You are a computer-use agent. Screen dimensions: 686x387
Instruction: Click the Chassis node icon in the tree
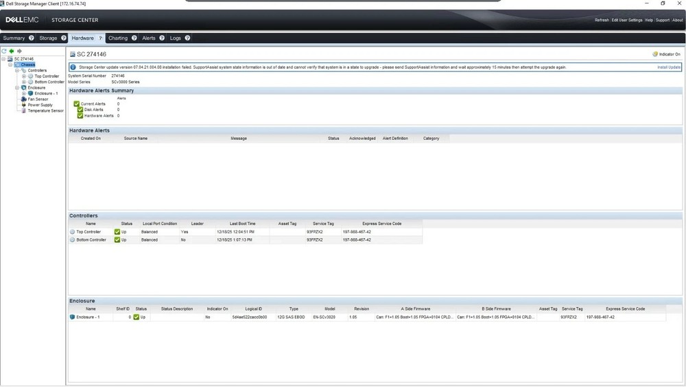[x=17, y=64]
